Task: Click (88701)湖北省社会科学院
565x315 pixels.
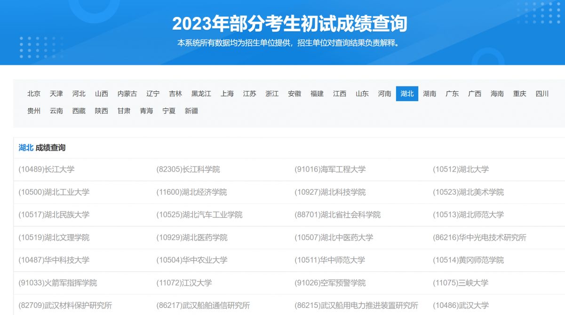Action: 338,215
